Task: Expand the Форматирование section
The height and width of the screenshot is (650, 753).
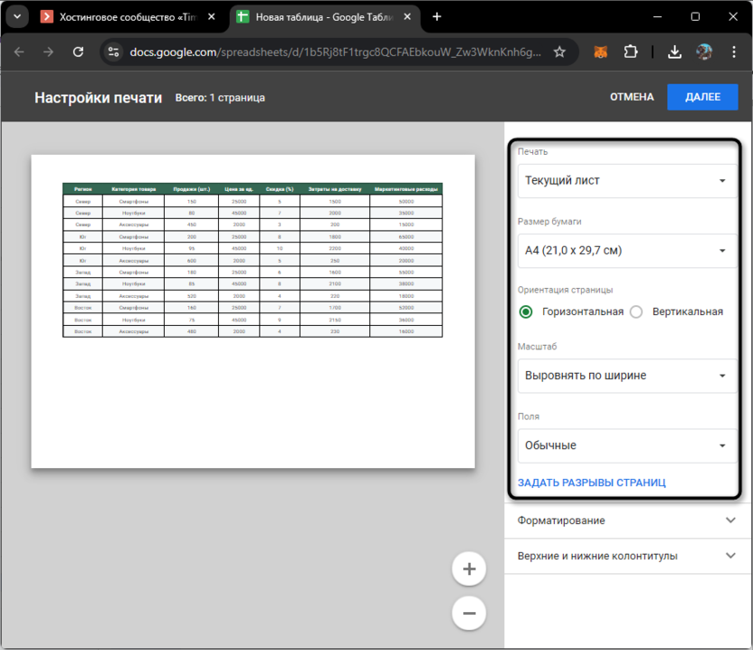Action: coord(626,521)
